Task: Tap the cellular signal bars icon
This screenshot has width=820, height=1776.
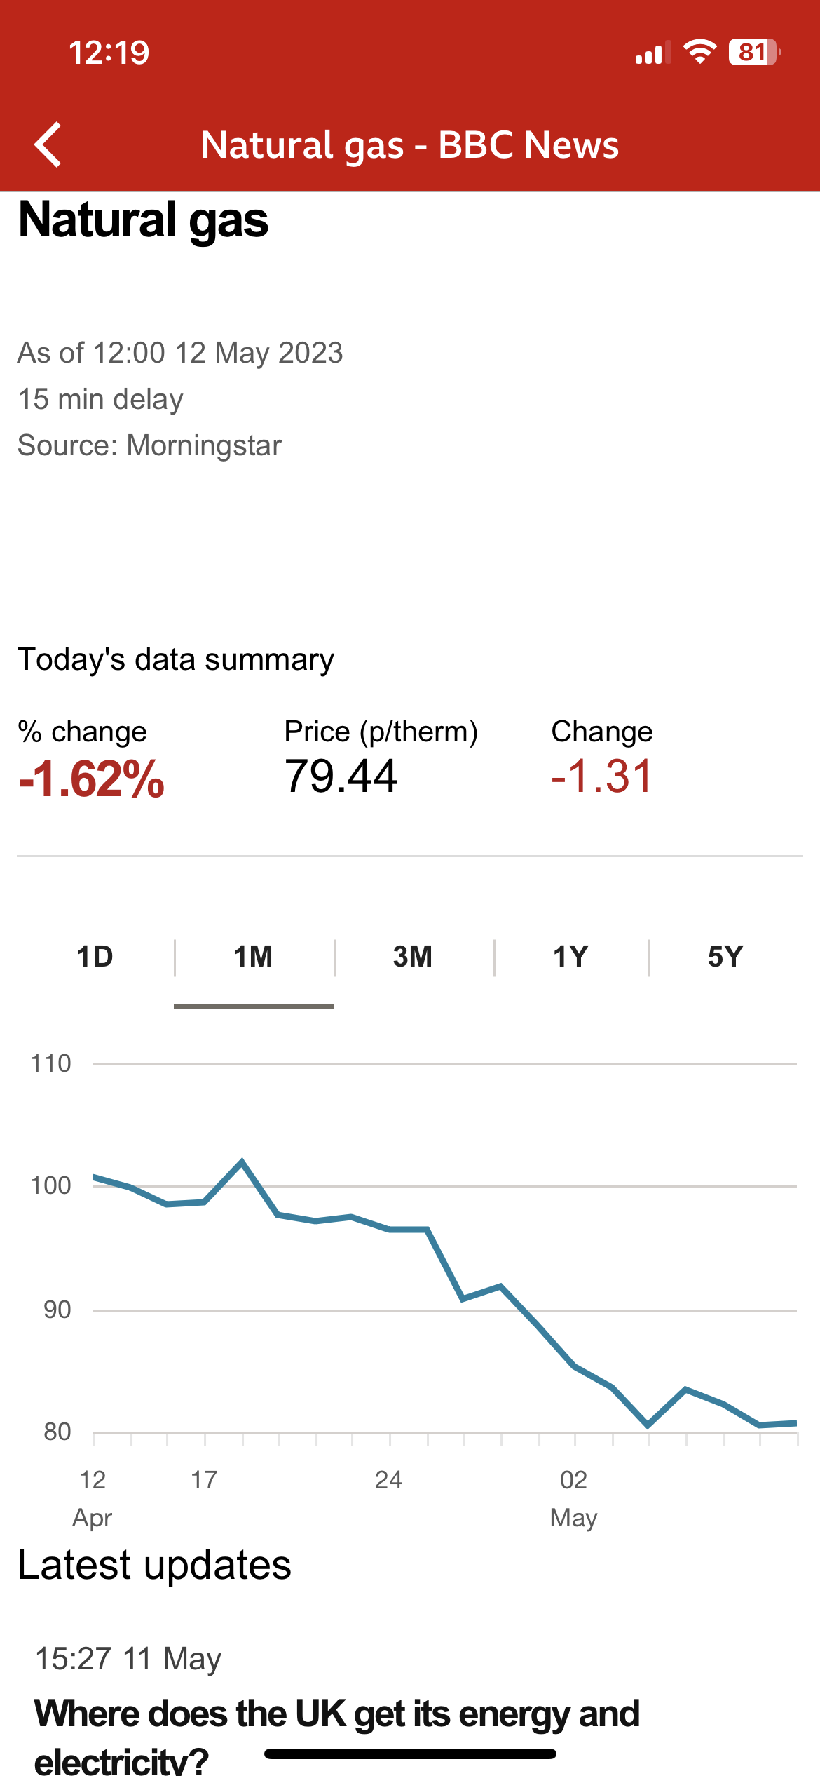Action: coord(650,53)
